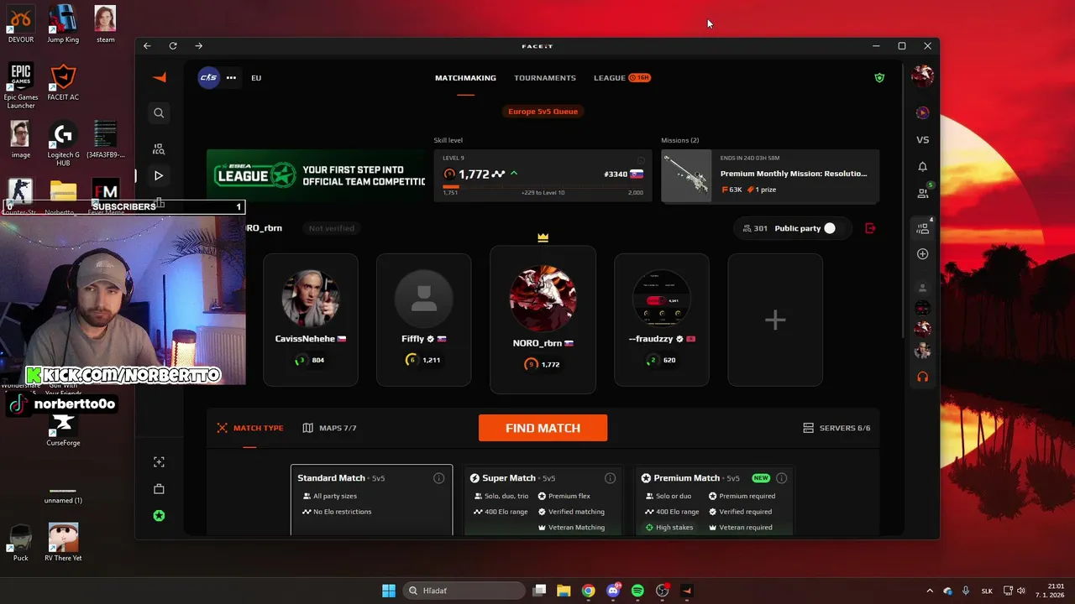Select the Premium Match option

pyautogui.click(x=716, y=500)
